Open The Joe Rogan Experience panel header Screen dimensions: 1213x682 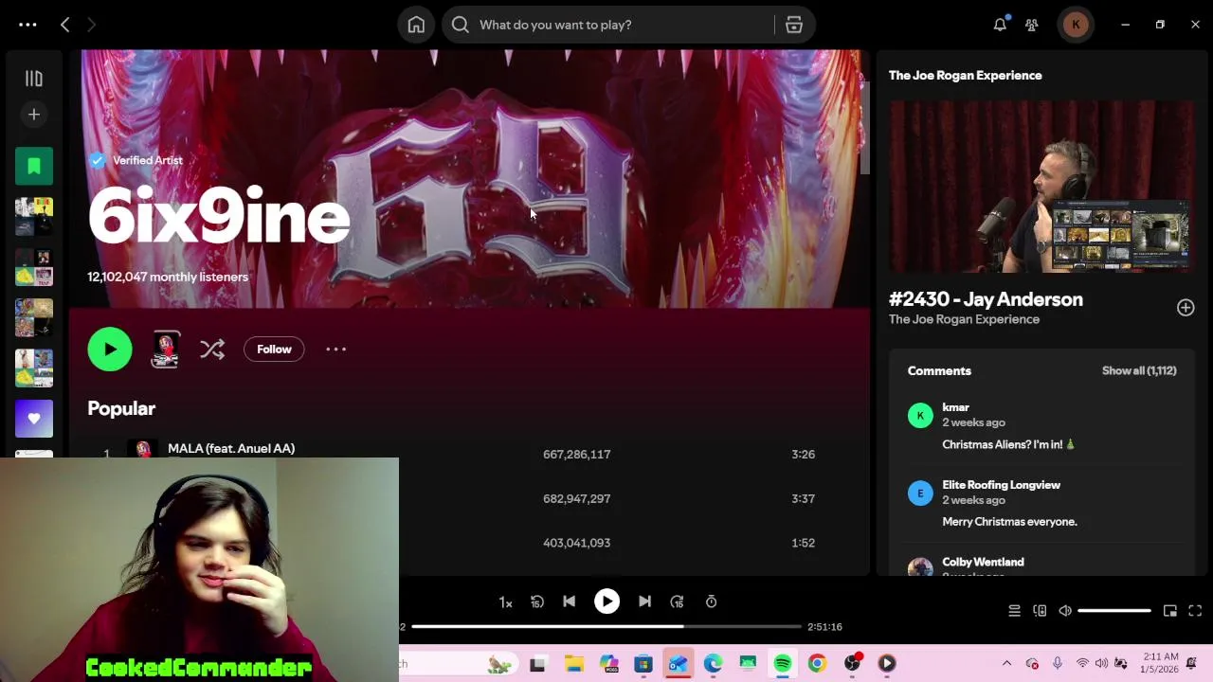(x=965, y=75)
